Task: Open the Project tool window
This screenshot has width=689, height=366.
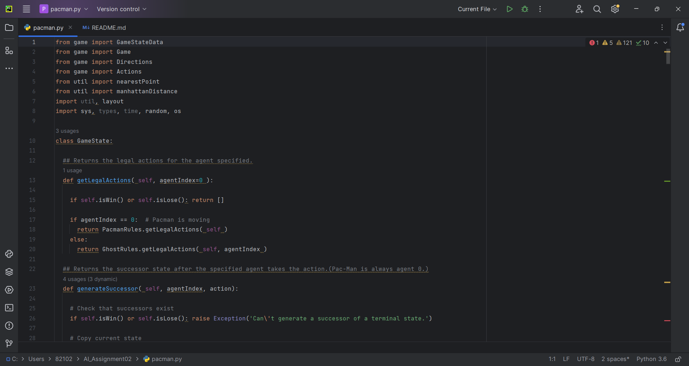Action: coord(9,28)
